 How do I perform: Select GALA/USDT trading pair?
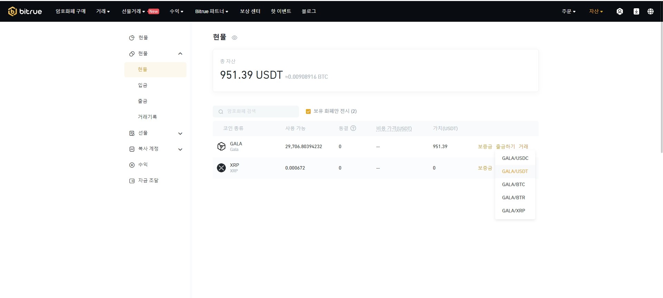[515, 171]
